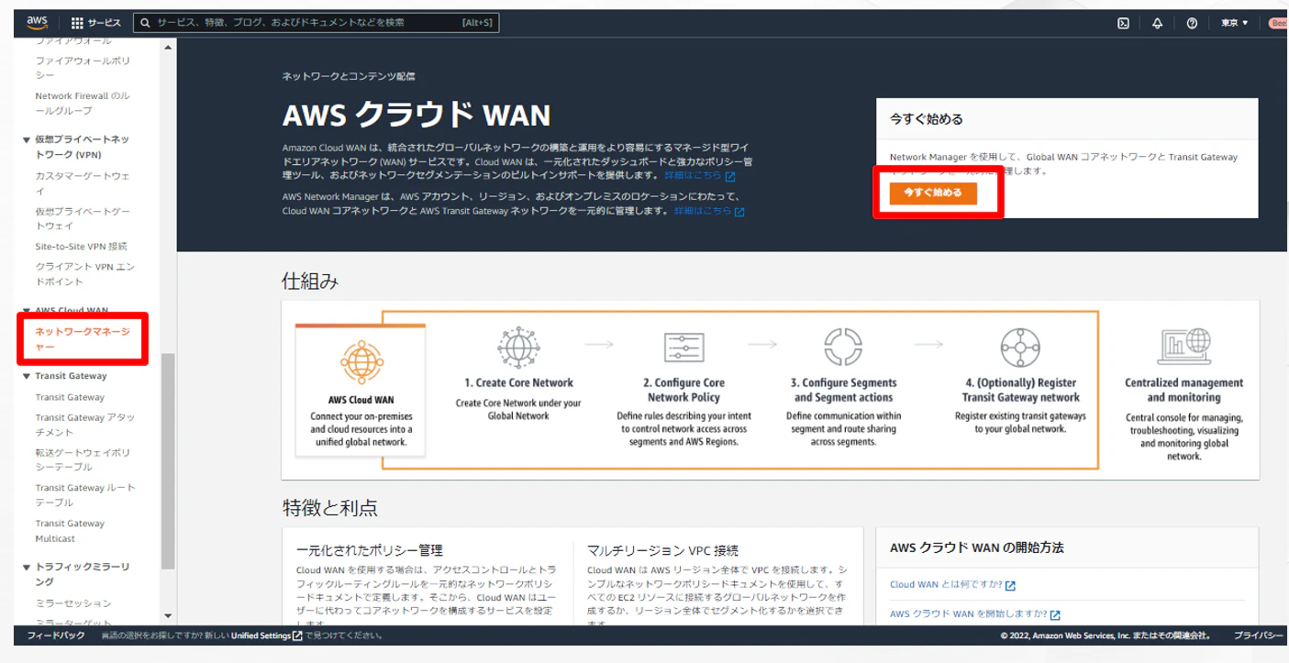Open 詳細はこちら link after Cloud WAN description
Viewport: 1289px width, 663px height.
(x=699, y=175)
